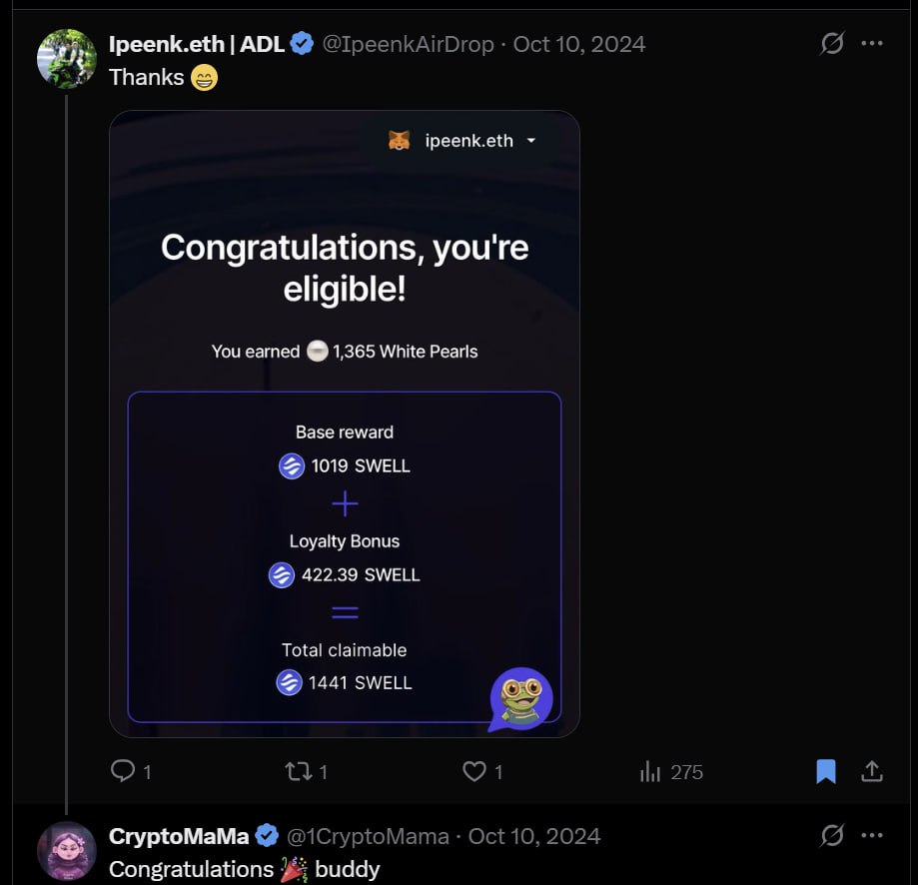Click the Oct 10, 2024 timestamp on Ipeenk's tweet
The width and height of the screenshot is (918, 885).
coord(579,44)
